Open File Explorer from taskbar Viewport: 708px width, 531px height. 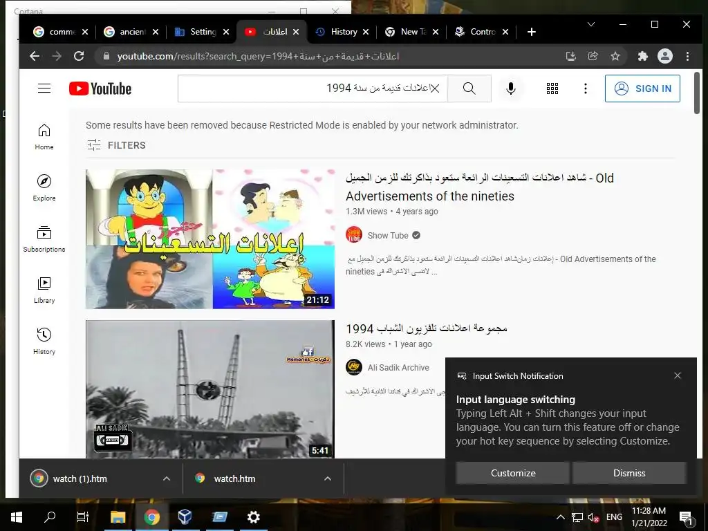click(118, 517)
